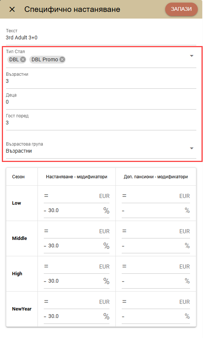Screen dimensions: 203x338
Task: Click the ЗАПАЗИ save button
Action: coord(181,9)
